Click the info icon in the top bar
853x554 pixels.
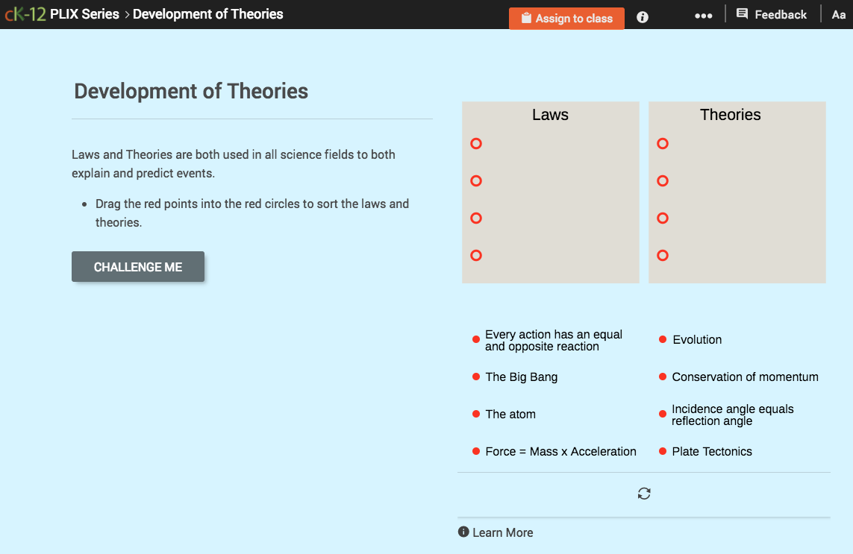pos(642,17)
